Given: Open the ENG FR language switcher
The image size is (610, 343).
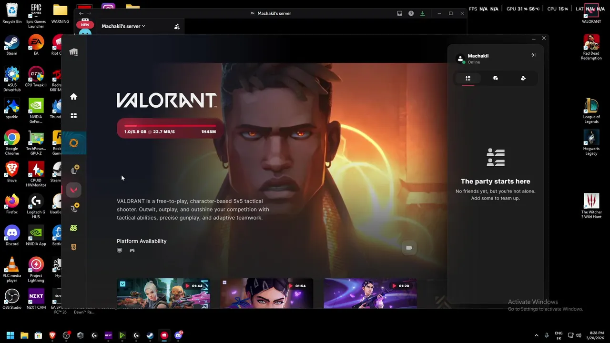Looking at the screenshot, I should (559, 335).
